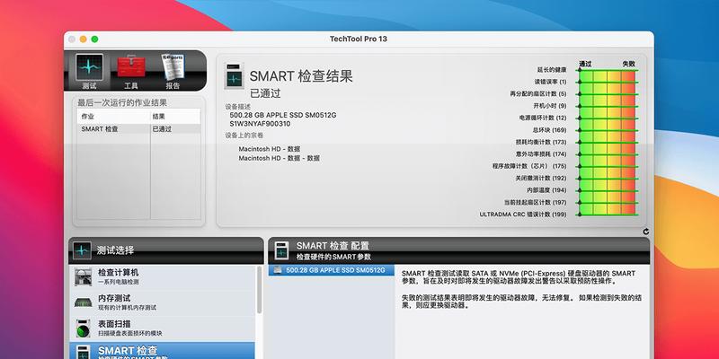Screen dimensions: 719x359
Task: Click the 意外功率损耗 (174) label
Action: coord(541,154)
